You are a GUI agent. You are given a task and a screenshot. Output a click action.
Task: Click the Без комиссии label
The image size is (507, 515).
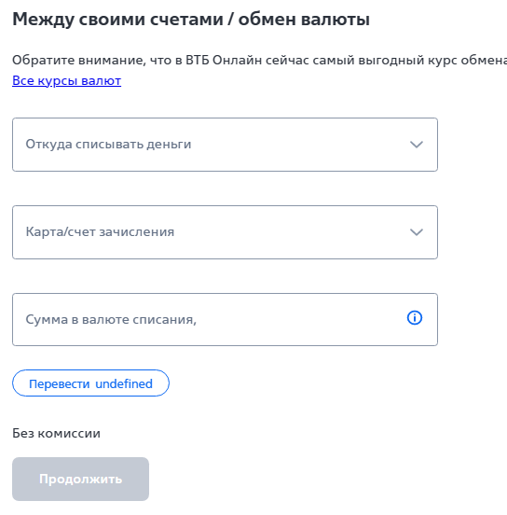[56, 433]
